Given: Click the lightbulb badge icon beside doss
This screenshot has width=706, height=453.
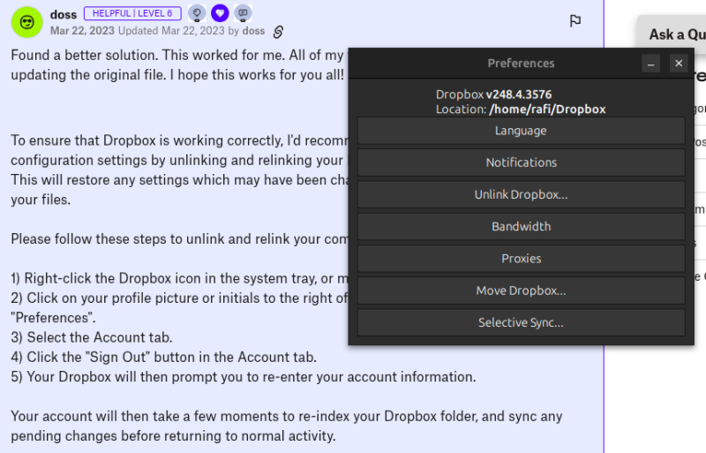Looking at the screenshot, I should click(x=197, y=13).
